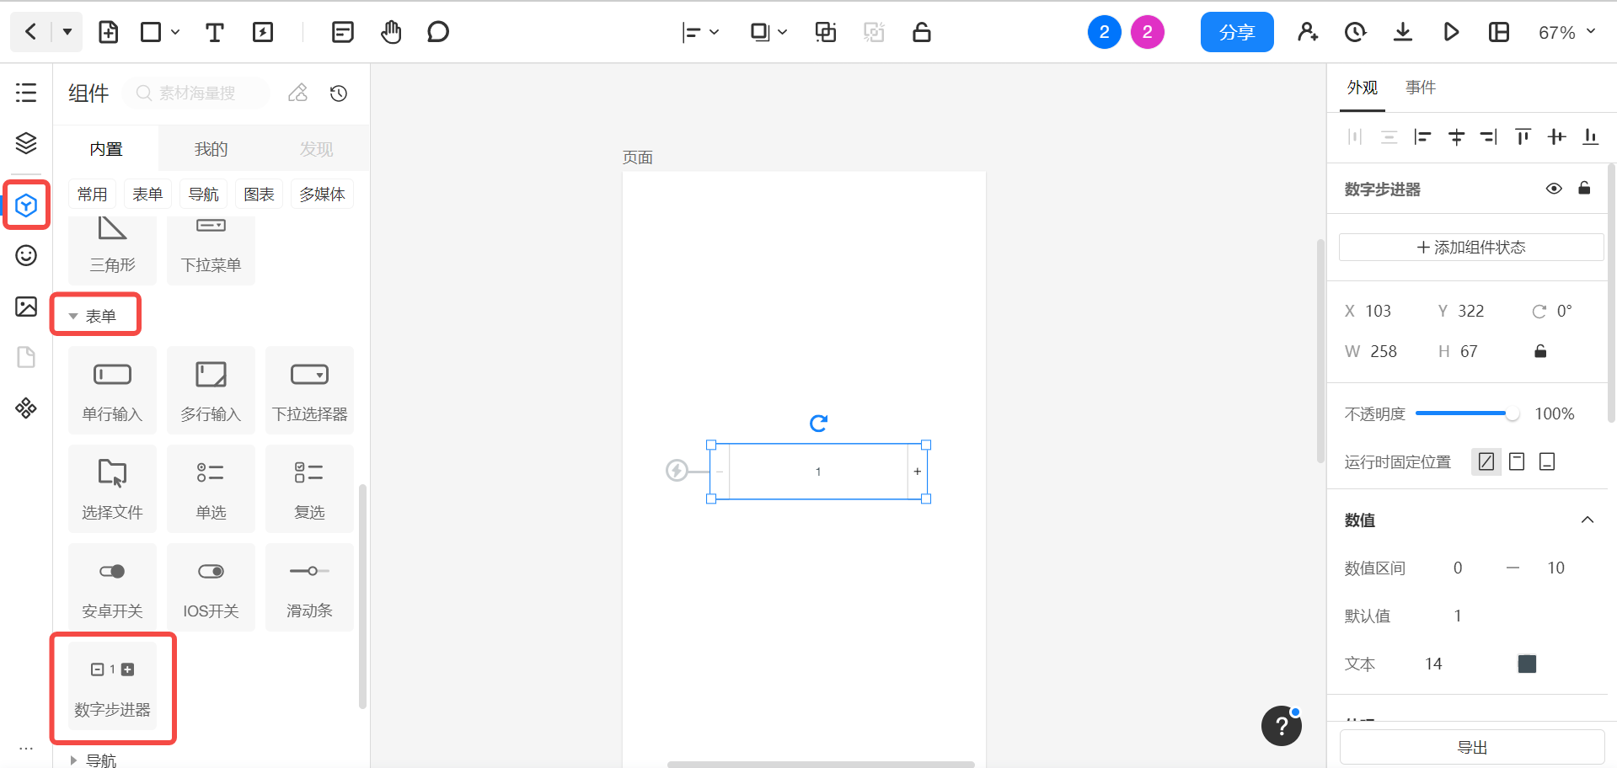Open the layers panel in left sidebar
Viewport: 1617px width, 768px height.
[26, 143]
